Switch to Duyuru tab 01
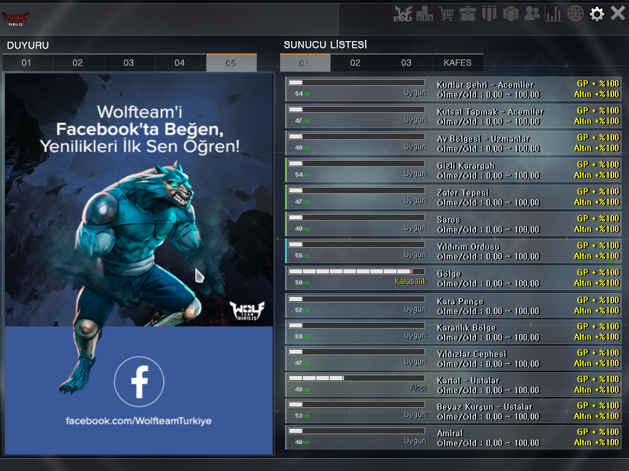The image size is (629, 471). [x=26, y=63]
